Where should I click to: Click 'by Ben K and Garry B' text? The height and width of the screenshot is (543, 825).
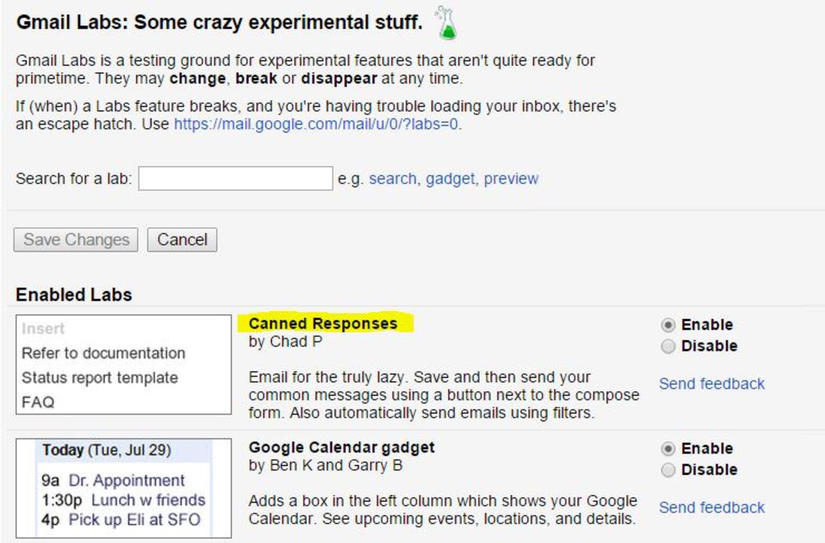325,465
